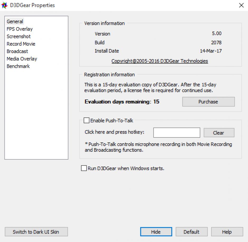Close the D3DGear Properties window

coord(241,5)
